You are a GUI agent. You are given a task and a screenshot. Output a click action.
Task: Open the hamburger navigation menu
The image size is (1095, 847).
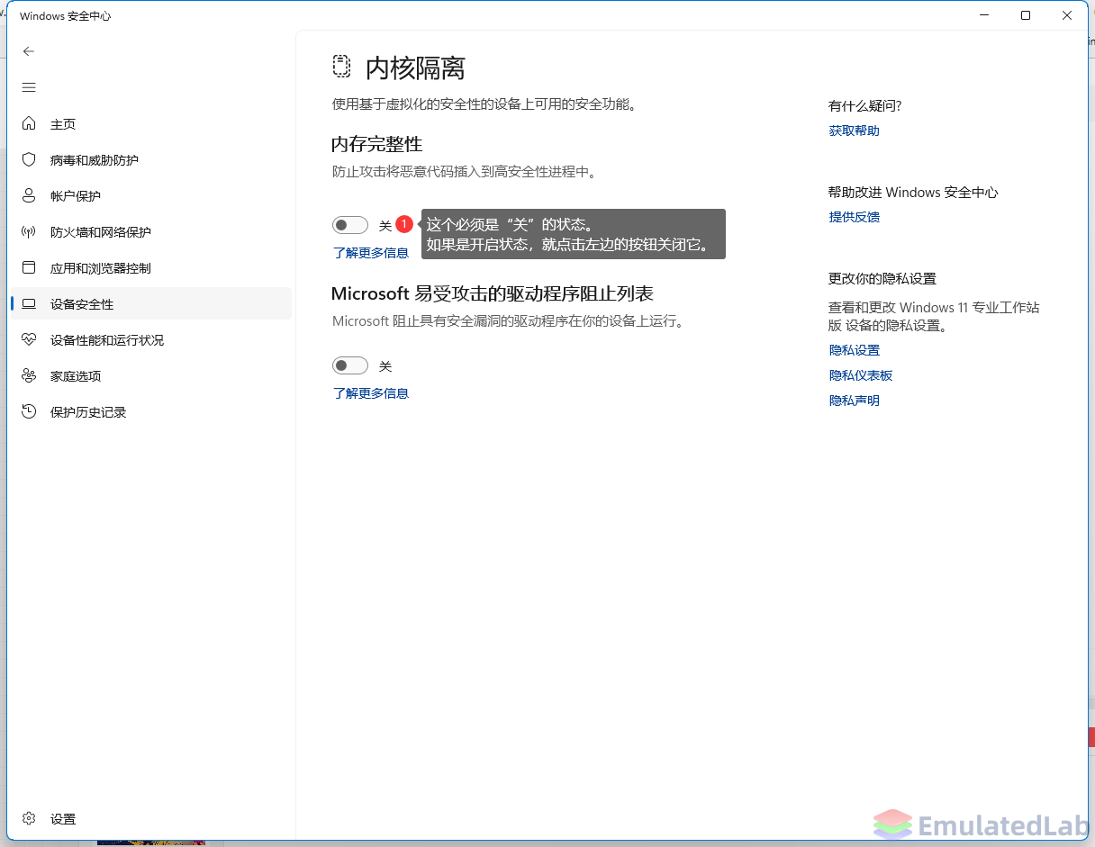click(29, 87)
